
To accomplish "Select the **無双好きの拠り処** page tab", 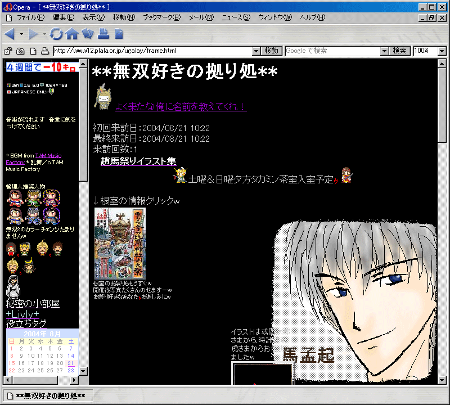I will [48, 396].
